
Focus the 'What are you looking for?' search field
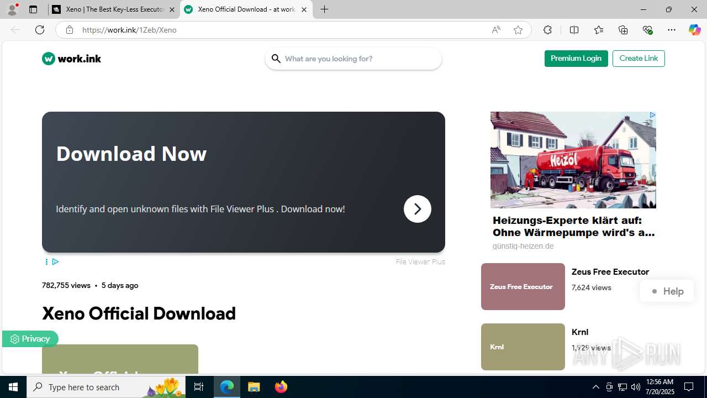point(353,59)
